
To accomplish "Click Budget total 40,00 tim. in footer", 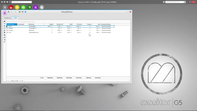I will [x=50, y=78].
